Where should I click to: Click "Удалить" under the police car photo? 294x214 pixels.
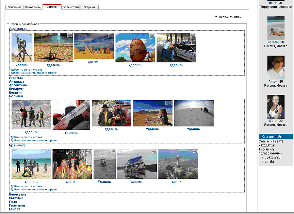point(176,65)
